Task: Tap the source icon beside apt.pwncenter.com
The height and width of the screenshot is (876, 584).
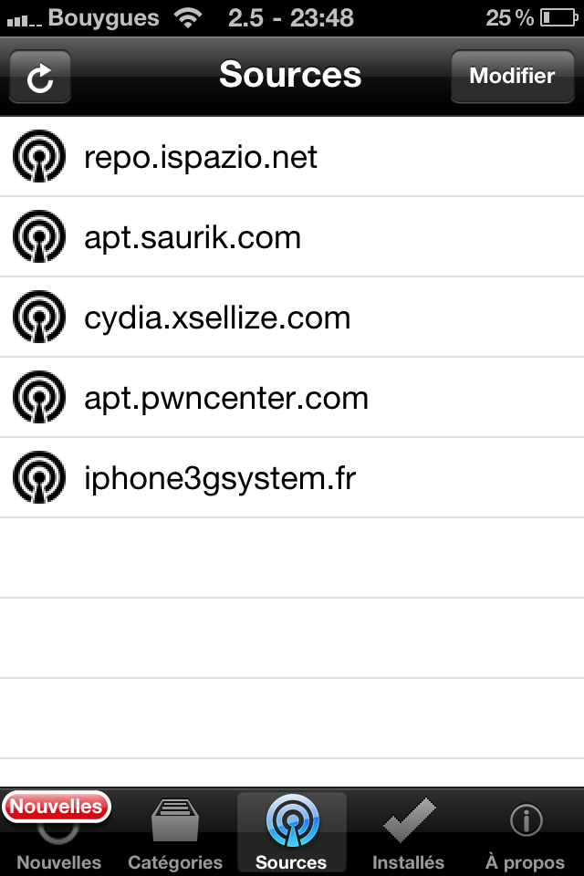Action: tap(39, 397)
